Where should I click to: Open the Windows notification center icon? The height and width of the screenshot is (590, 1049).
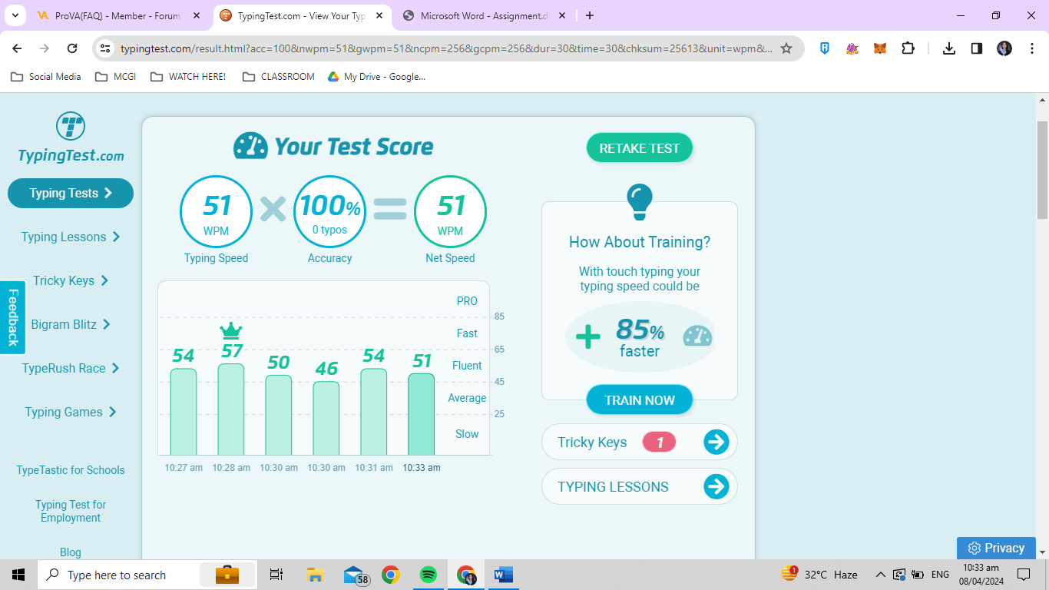coord(1023,575)
